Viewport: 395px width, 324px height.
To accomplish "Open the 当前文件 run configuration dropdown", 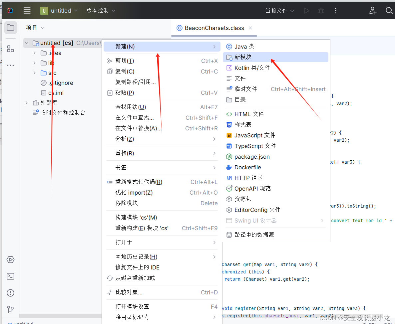I will click(279, 11).
